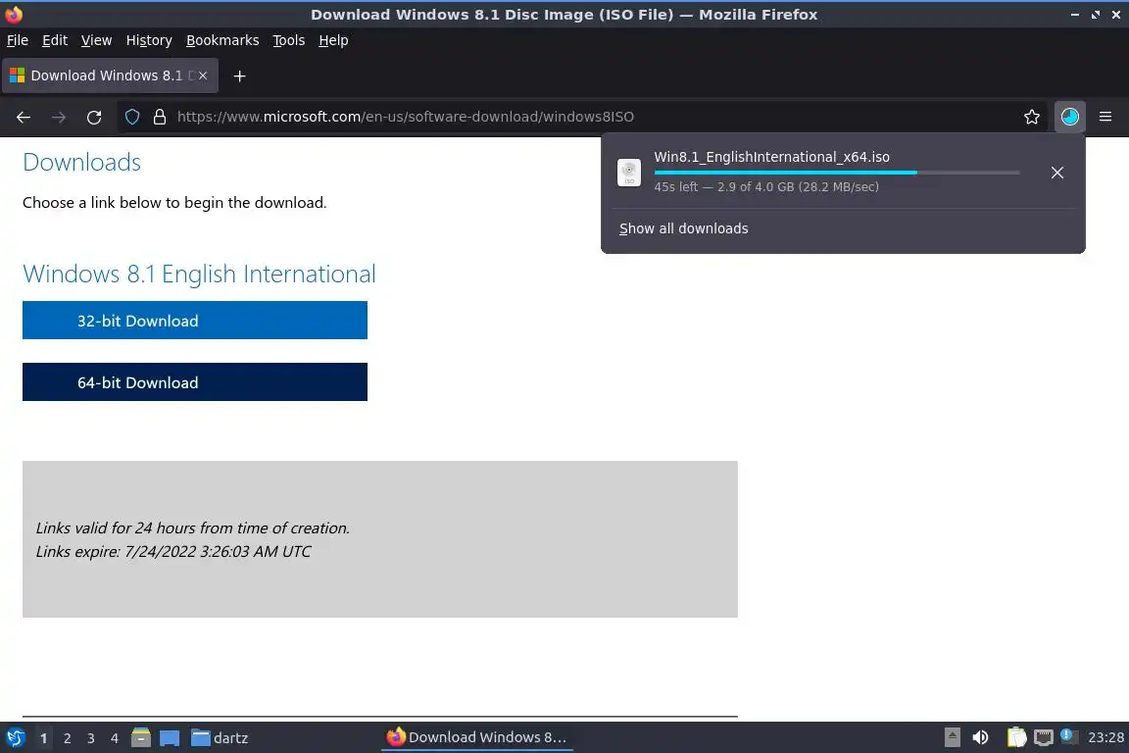
Task: Switch to workspace 2
Action: [67, 738]
